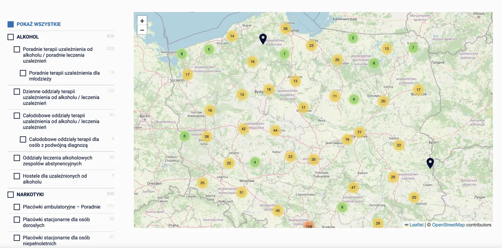Screen dimensions: 502x248
Task: Open the cluster marked 14 near Koszalin
Action: click(232, 36)
